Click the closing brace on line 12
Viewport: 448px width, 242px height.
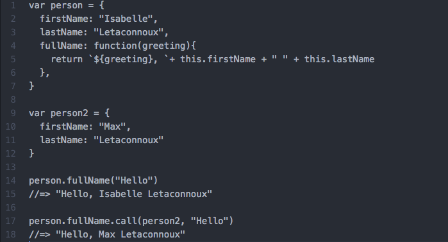click(31, 153)
